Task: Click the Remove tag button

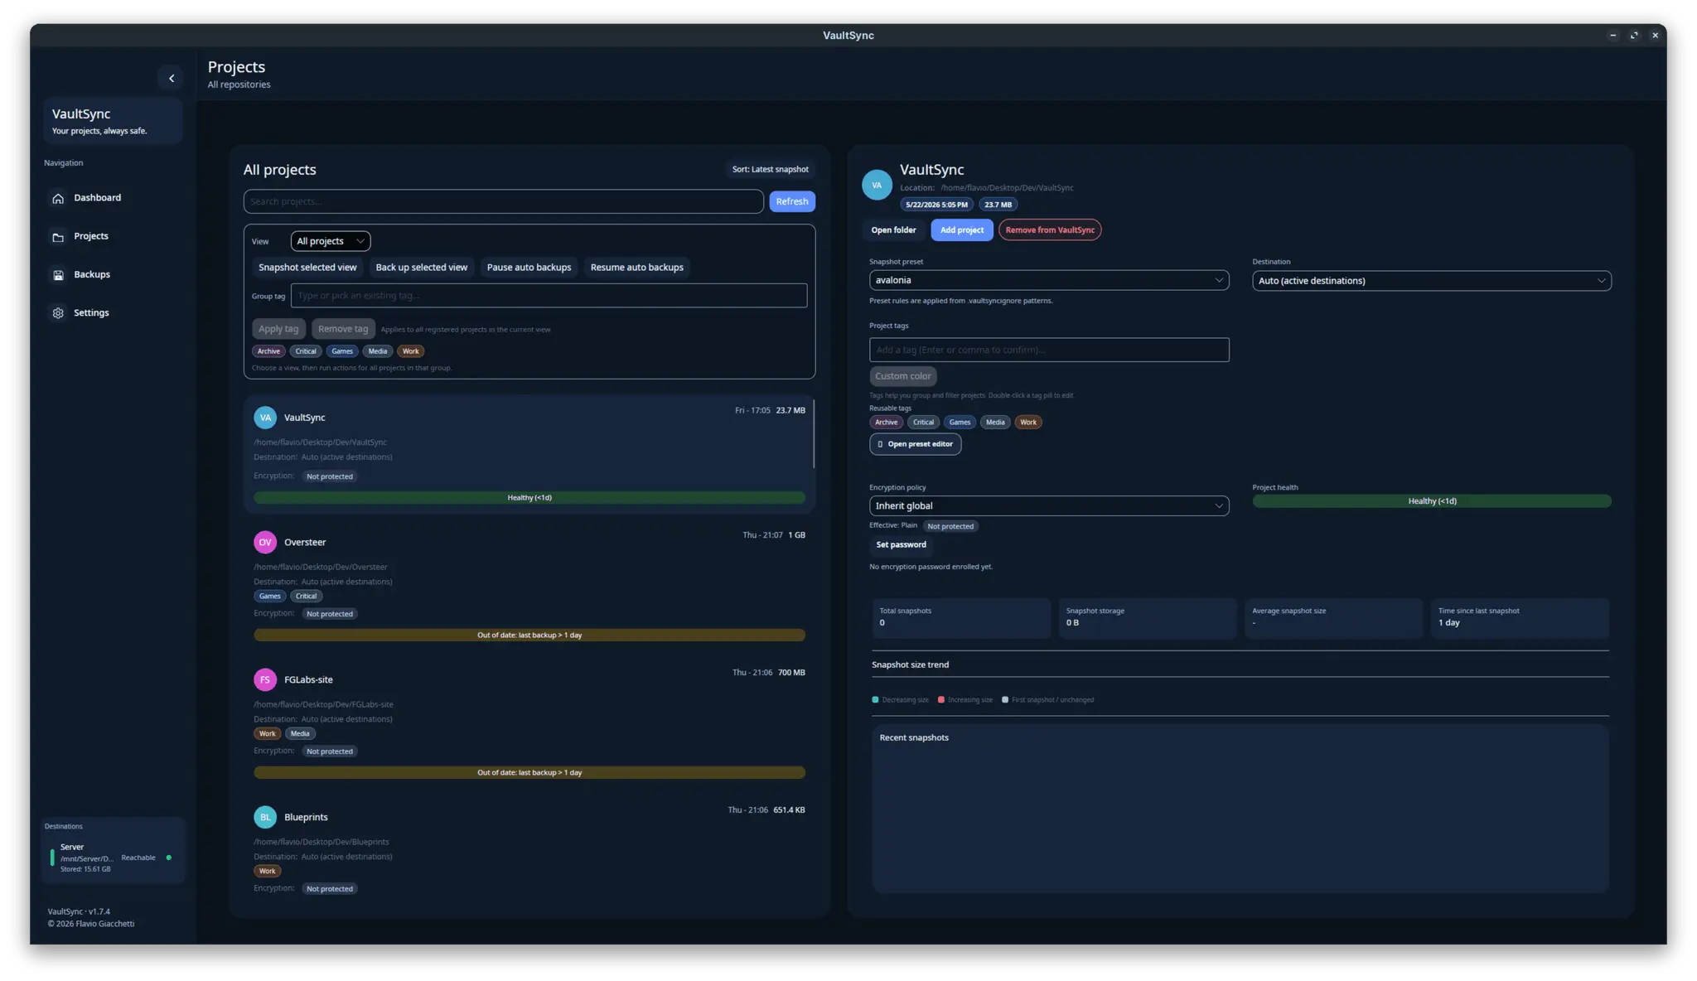Action: tap(343, 329)
